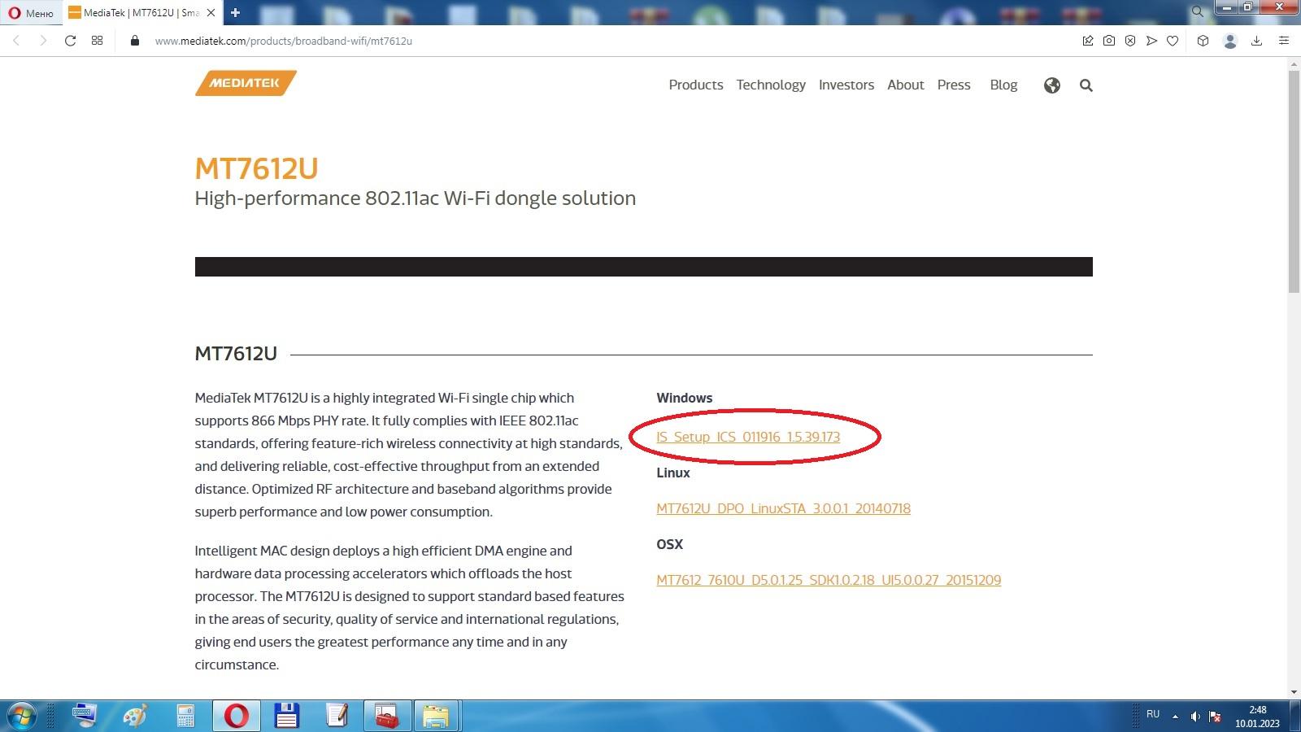Open the notepad with pencil taskbar icon
This screenshot has width=1301, height=732.
pyautogui.click(x=337, y=716)
